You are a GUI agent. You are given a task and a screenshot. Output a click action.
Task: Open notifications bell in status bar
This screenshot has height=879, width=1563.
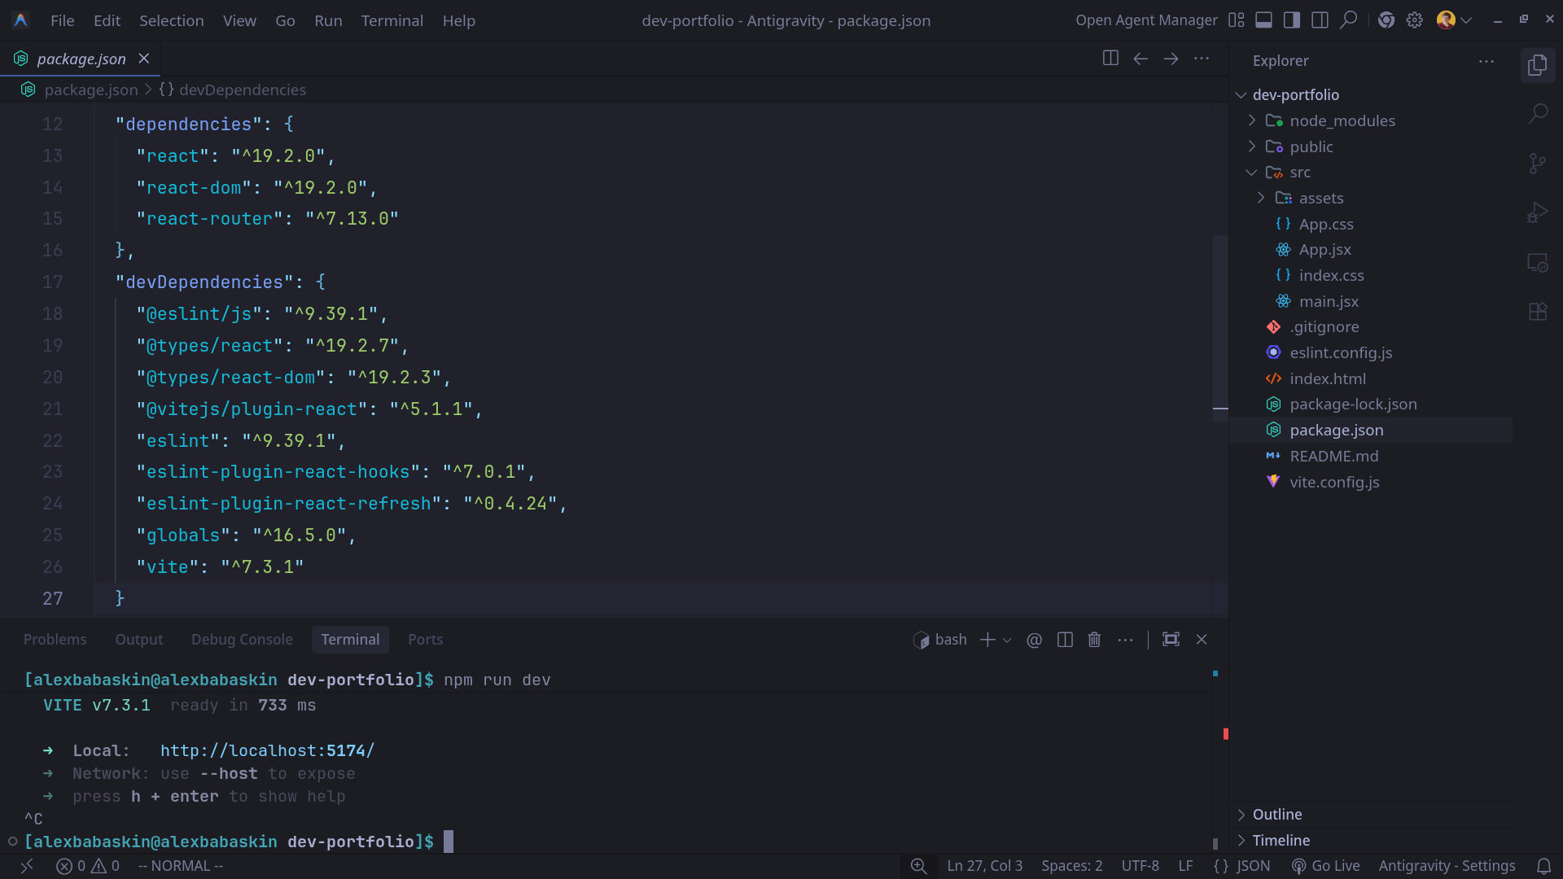coord(1543,866)
